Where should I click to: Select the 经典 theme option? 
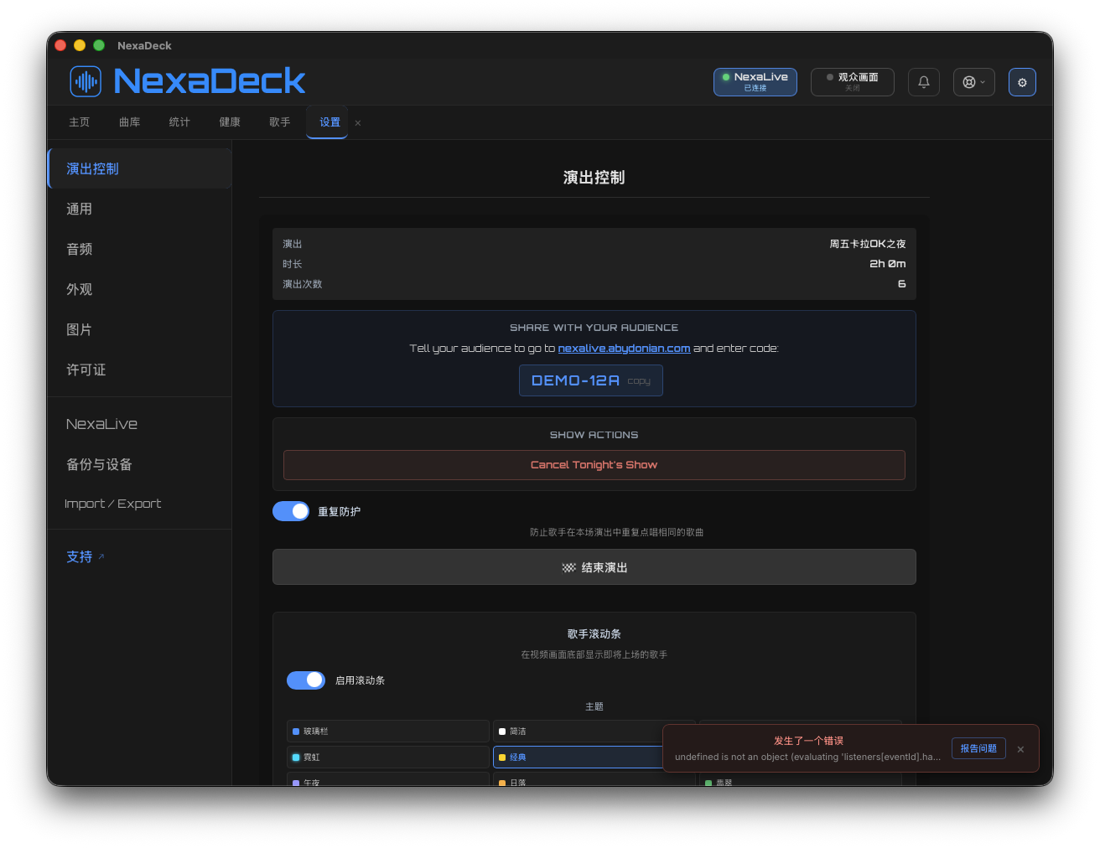click(579, 757)
